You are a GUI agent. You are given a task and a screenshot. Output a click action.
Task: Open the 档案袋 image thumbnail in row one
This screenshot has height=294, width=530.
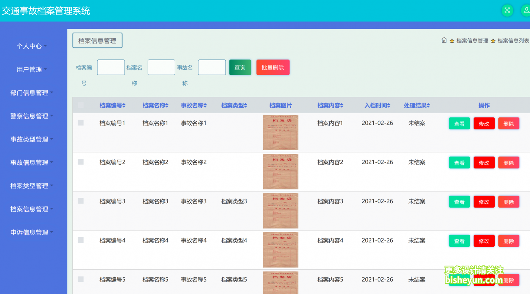tap(281, 132)
